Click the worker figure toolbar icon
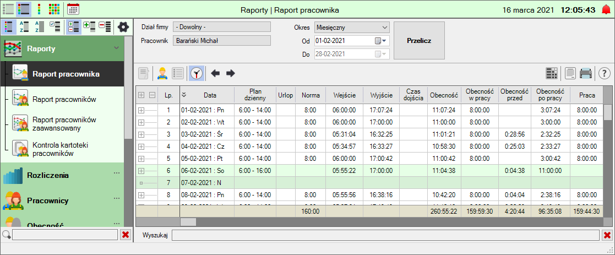Viewport: 615px width, 255px height. point(162,73)
